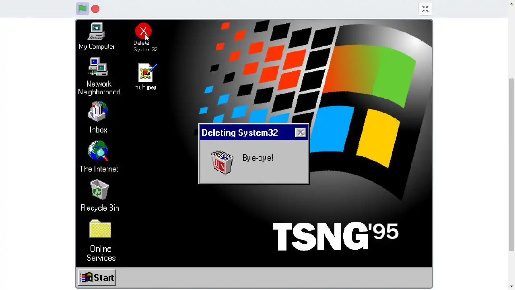
Task: Click the red Delete System32 icon
Action: point(143,31)
